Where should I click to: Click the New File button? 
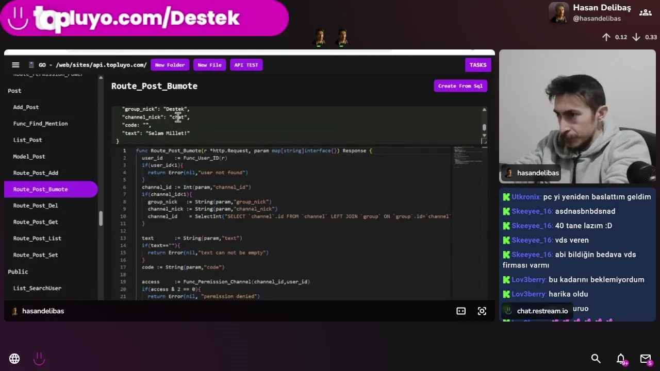tap(209, 65)
